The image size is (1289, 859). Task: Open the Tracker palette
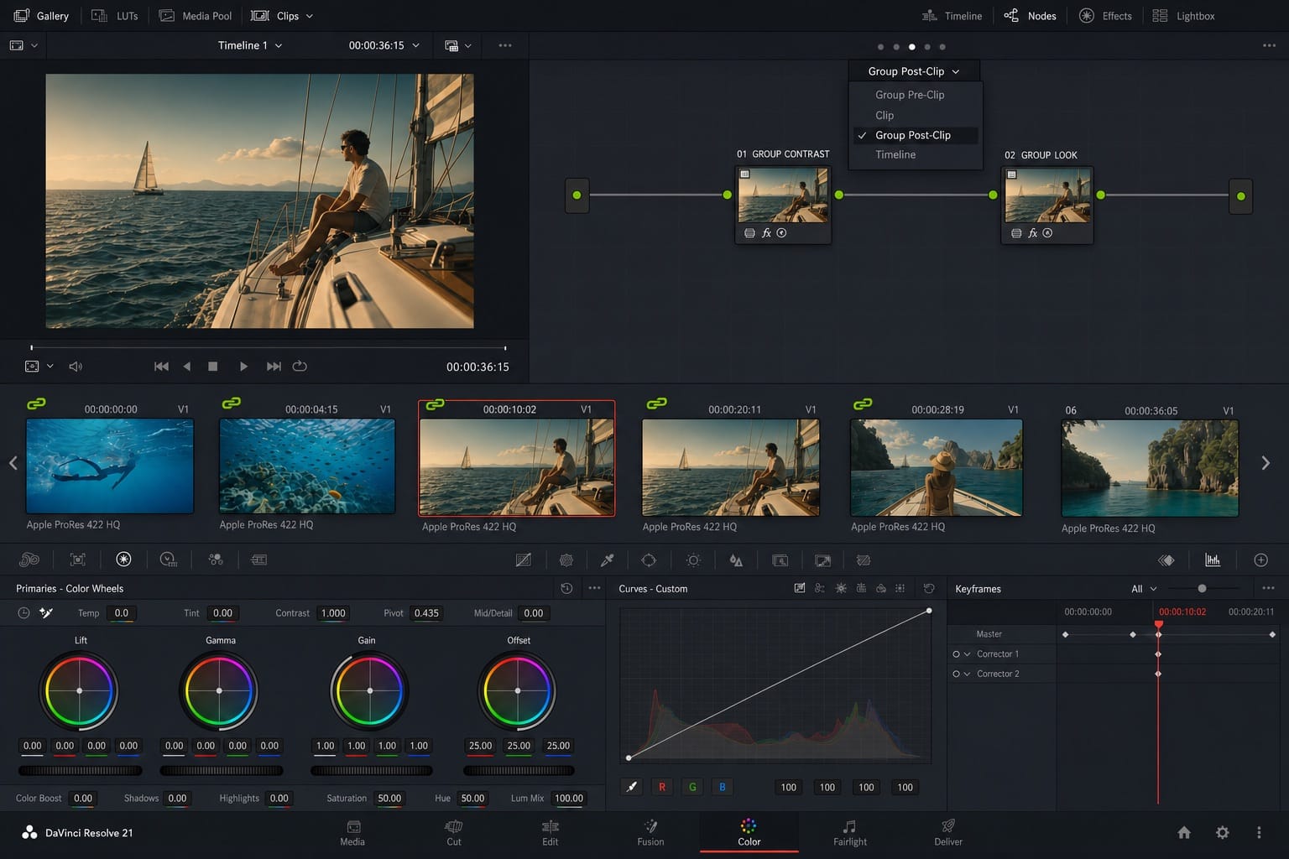pos(693,560)
